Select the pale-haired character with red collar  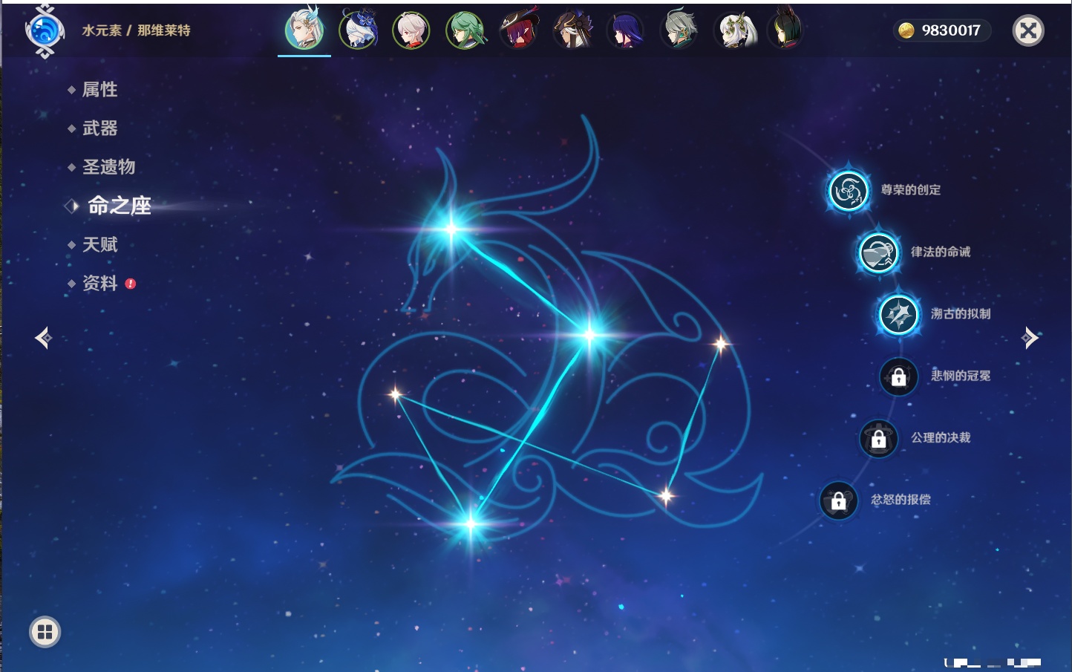411,30
